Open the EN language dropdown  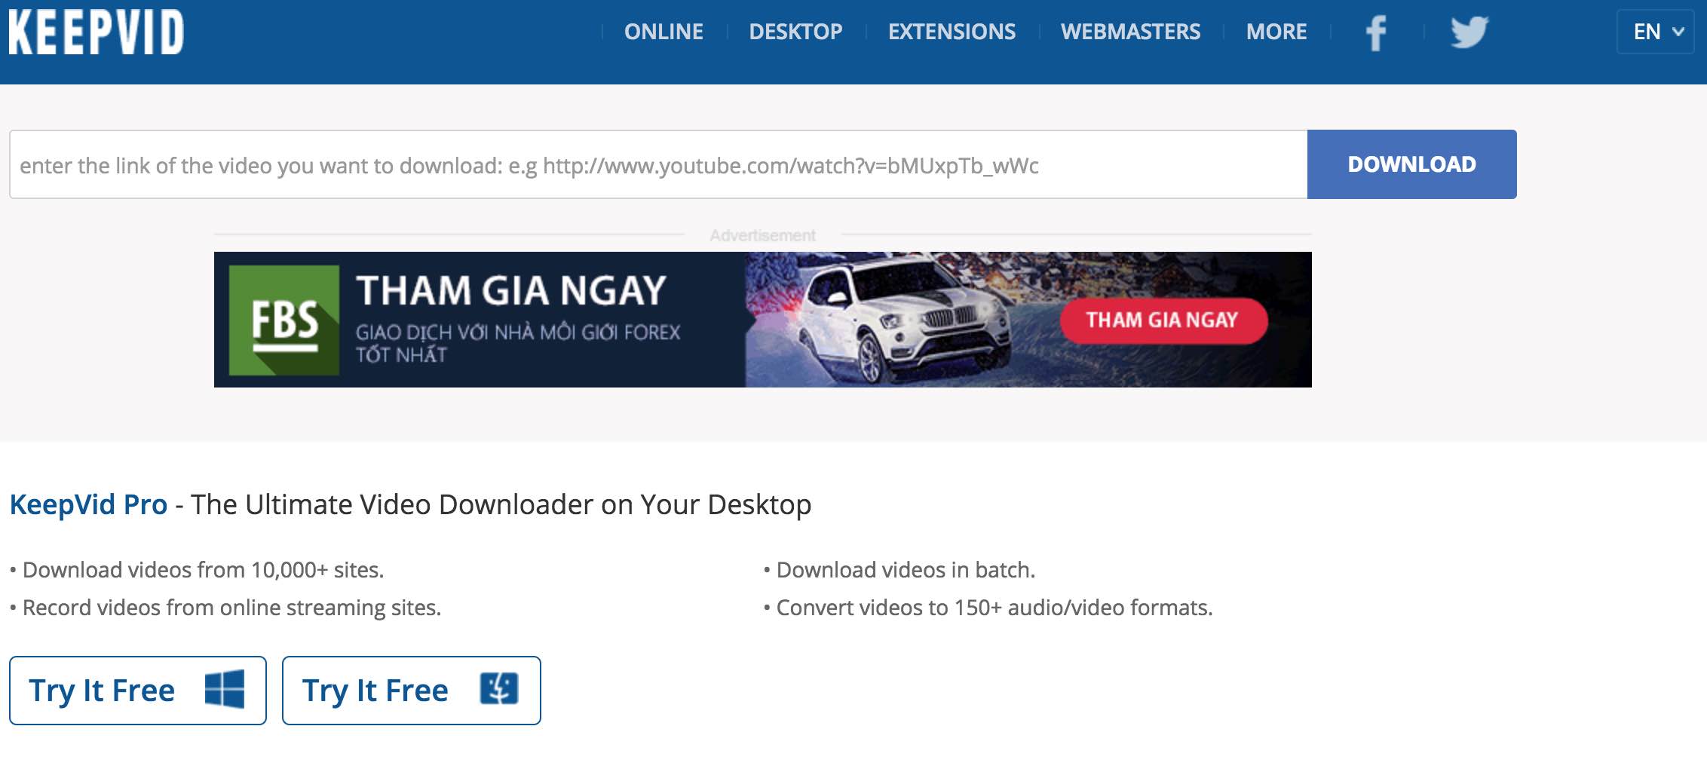[1656, 32]
